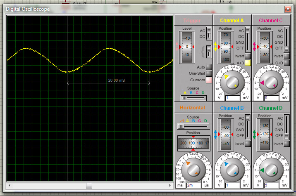The image size is (296, 196).
Task: Click Channel A coupling mode slider
Action: 248,40
